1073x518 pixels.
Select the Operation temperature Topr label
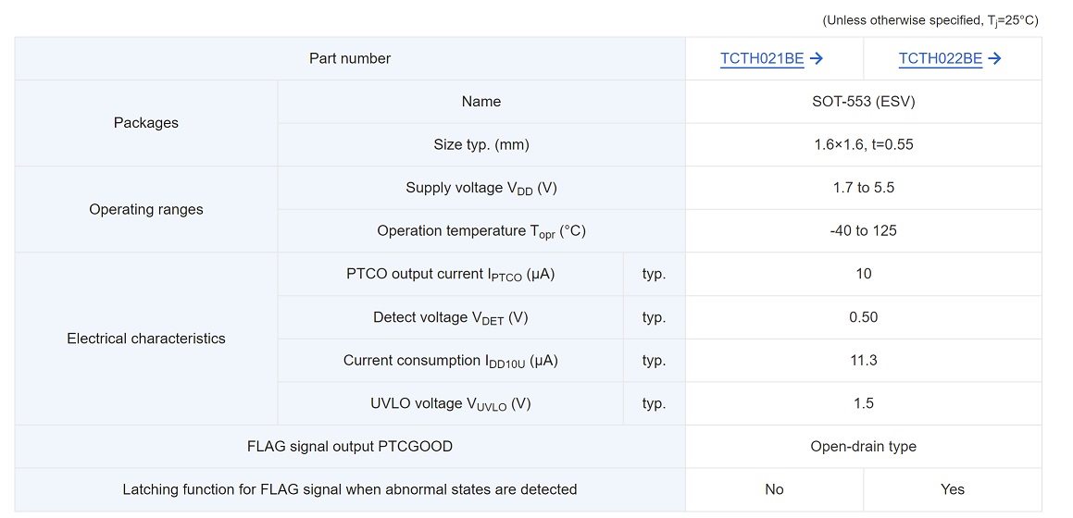coord(481,231)
